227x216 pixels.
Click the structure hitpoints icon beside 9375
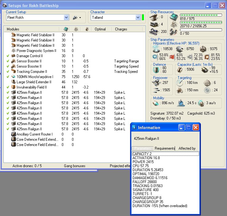pos(203,49)
